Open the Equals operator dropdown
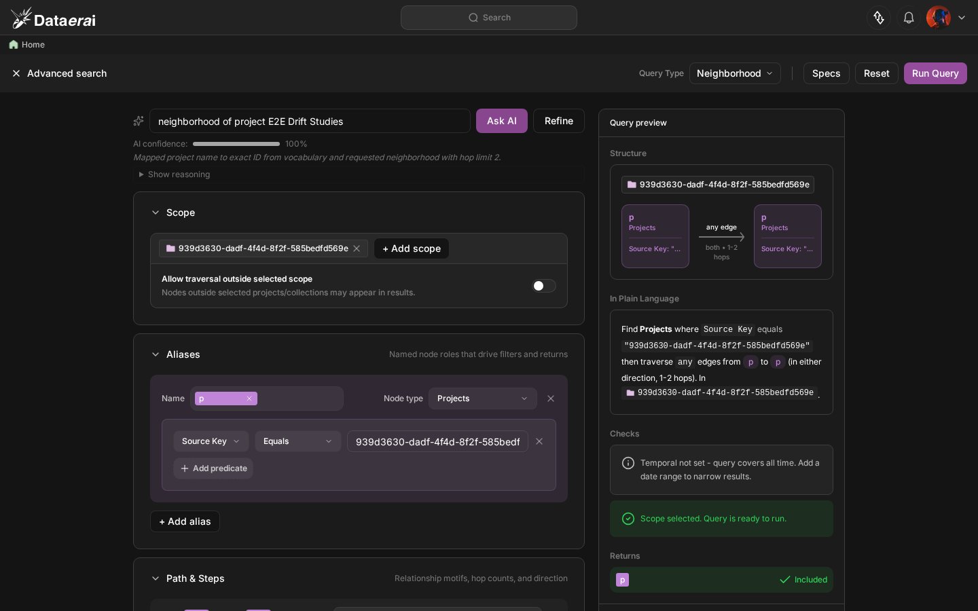 coord(297,441)
